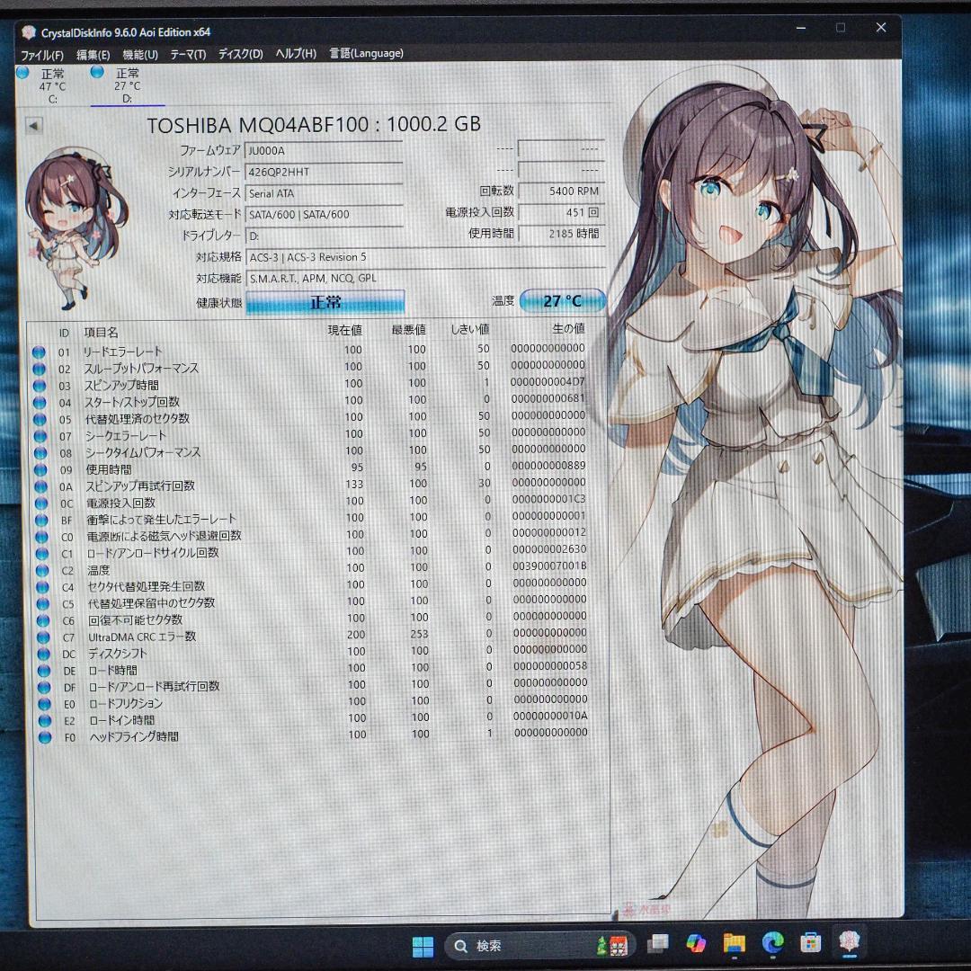Click the status orb for 08 シークタイムパフォーマンス
Image resolution: width=971 pixels, height=971 pixels.
[40, 452]
